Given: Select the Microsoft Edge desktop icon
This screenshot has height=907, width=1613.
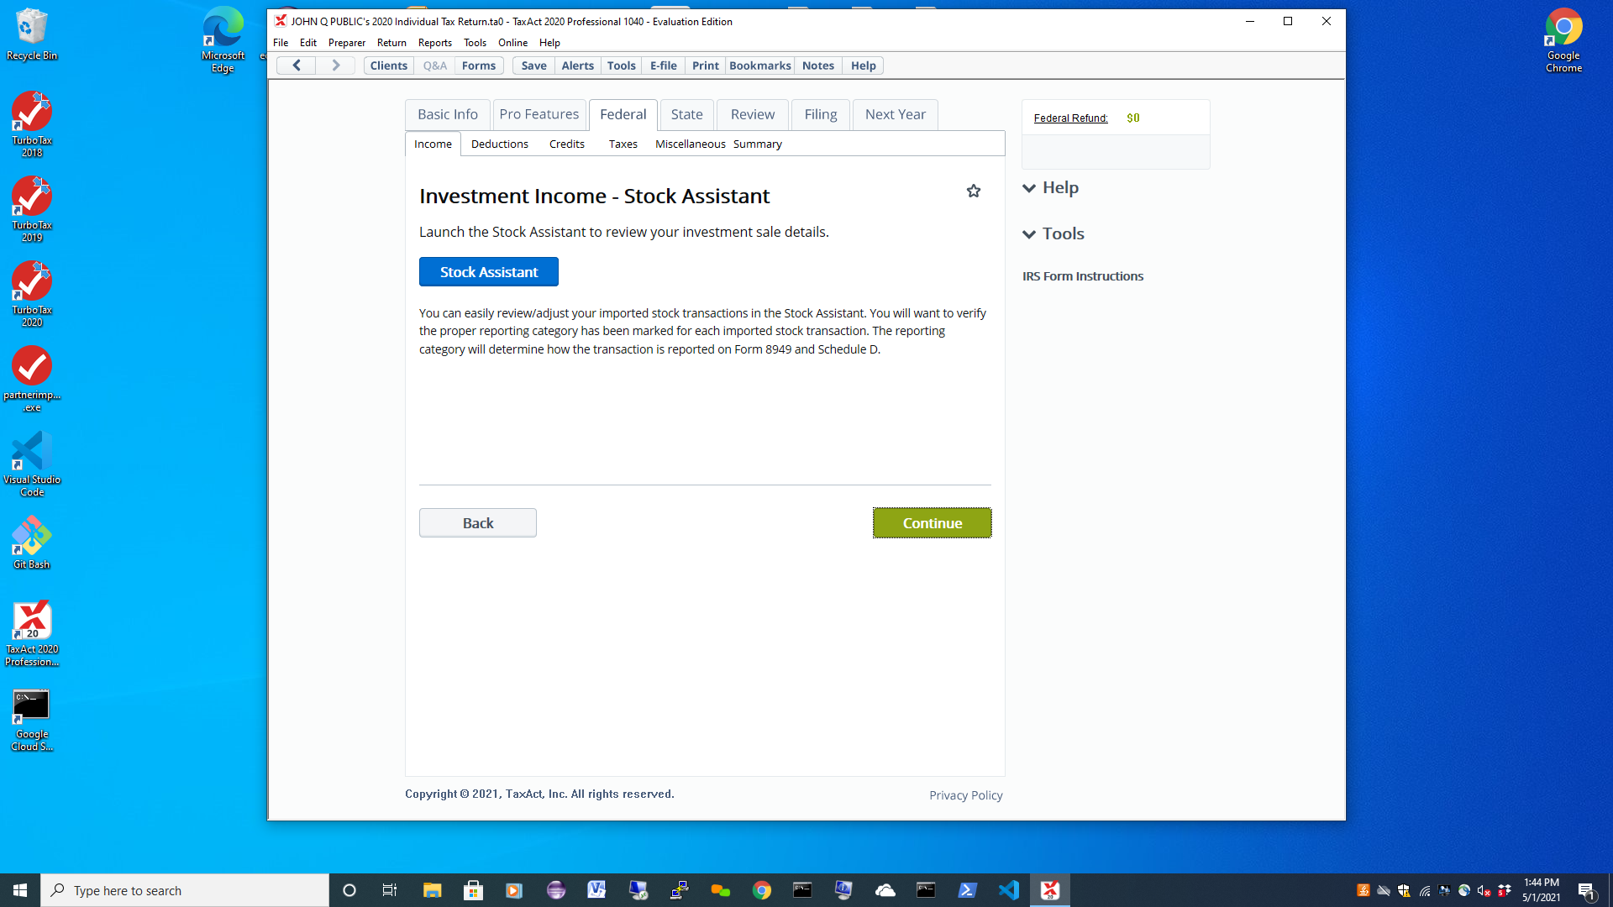Looking at the screenshot, I should coord(223,40).
